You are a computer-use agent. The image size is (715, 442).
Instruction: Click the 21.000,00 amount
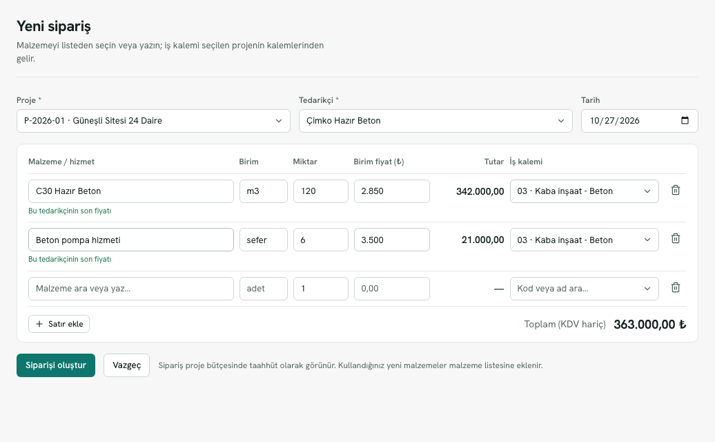tap(483, 240)
